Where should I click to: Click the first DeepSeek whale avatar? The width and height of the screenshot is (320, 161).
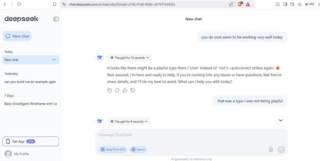(100, 57)
